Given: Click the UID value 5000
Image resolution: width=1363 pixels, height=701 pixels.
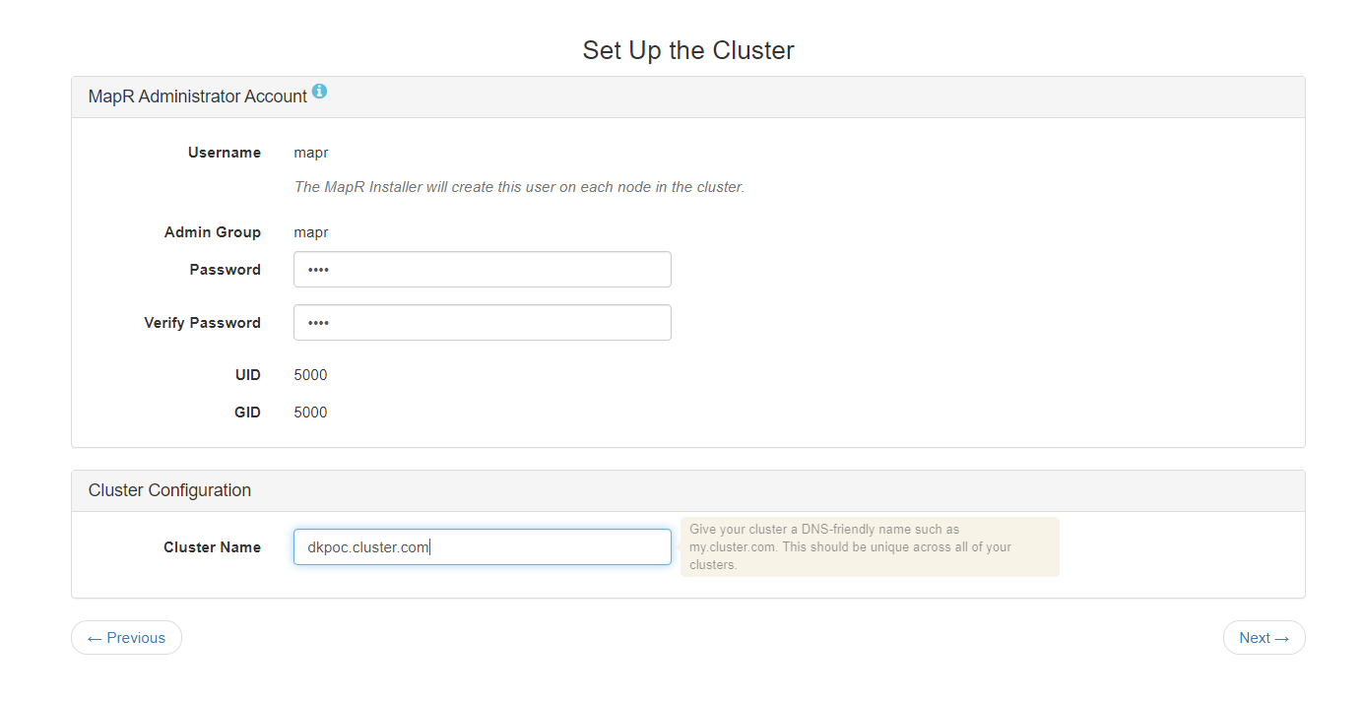Looking at the screenshot, I should pyautogui.click(x=310, y=375).
